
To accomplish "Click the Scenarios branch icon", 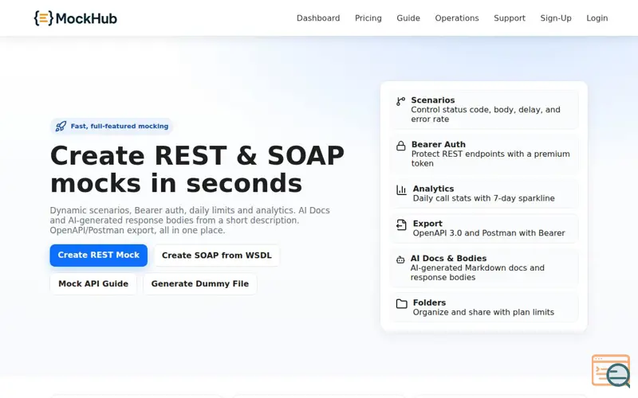I will point(401,101).
